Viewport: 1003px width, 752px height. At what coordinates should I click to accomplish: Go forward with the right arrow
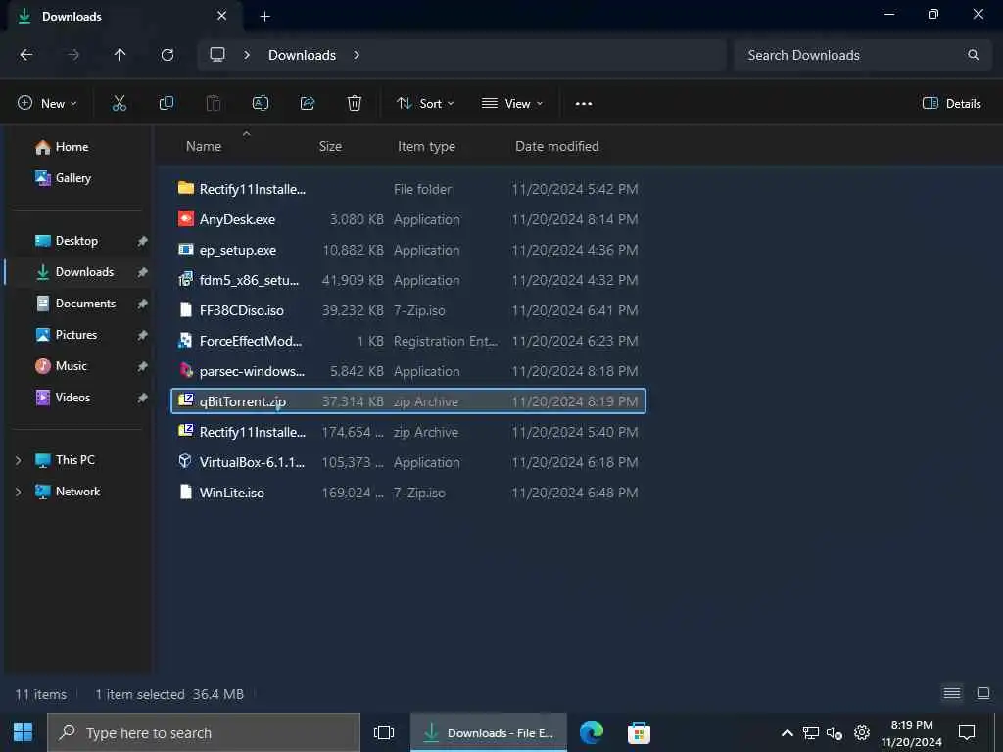pos(73,55)
